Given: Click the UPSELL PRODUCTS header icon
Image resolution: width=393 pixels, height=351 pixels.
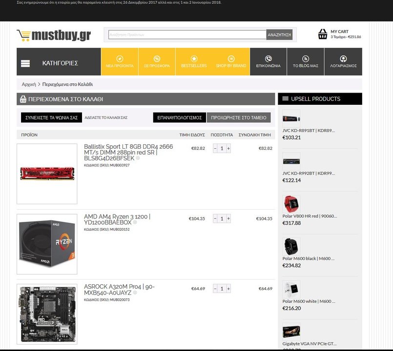Looking at the screenshot, I should (x=285, y=98).
